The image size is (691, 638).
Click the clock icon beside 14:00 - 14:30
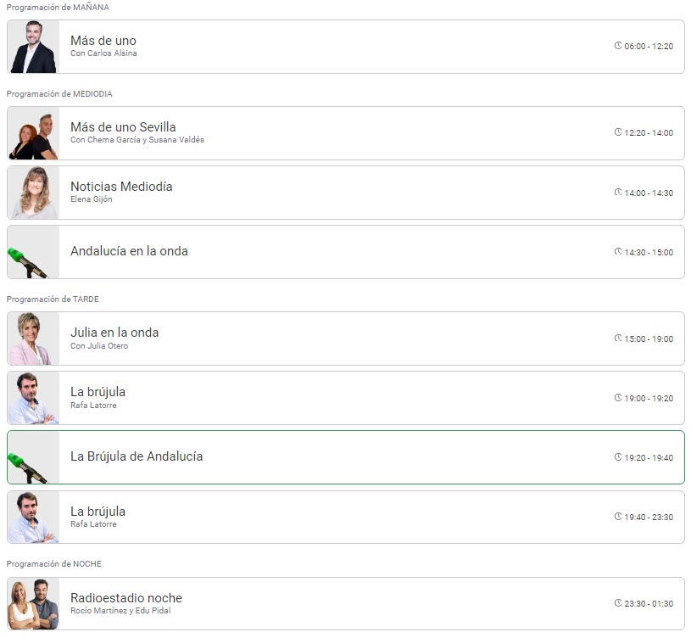click(618, 193)
